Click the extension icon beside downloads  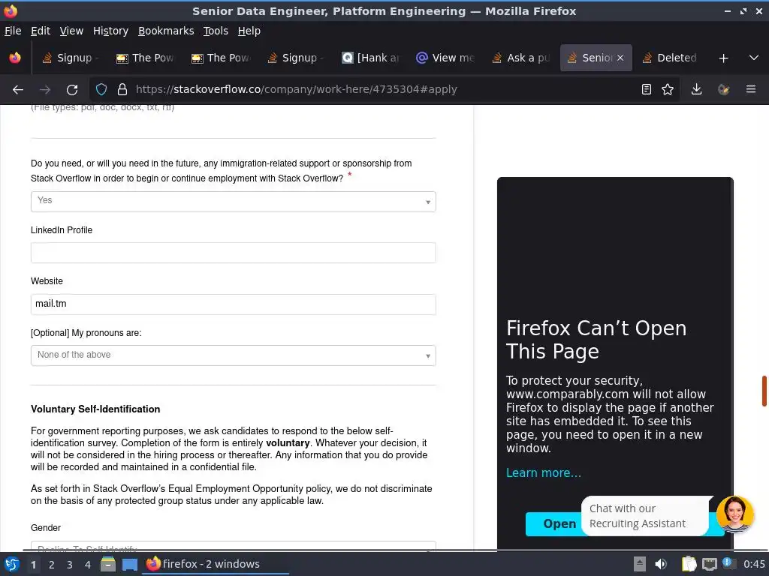pos(723,89)
